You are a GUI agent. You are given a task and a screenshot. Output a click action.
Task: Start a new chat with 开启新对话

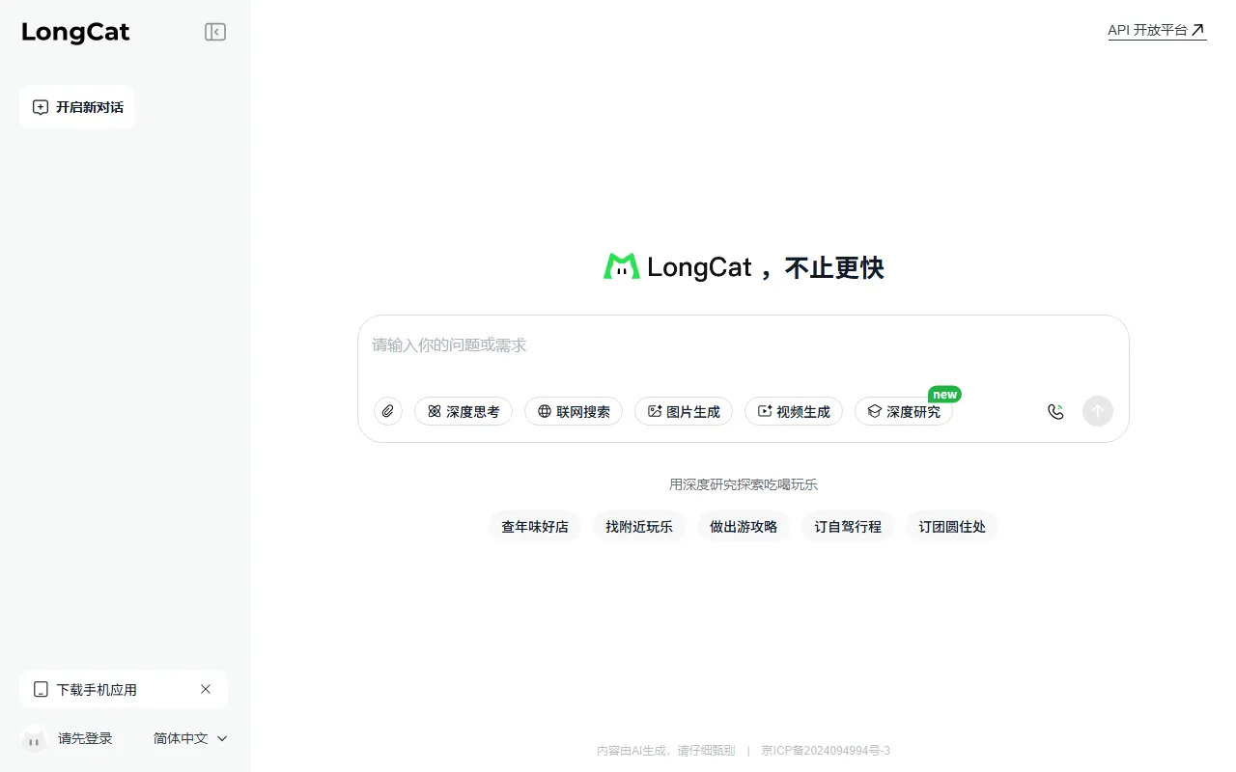tap(77, 107)
